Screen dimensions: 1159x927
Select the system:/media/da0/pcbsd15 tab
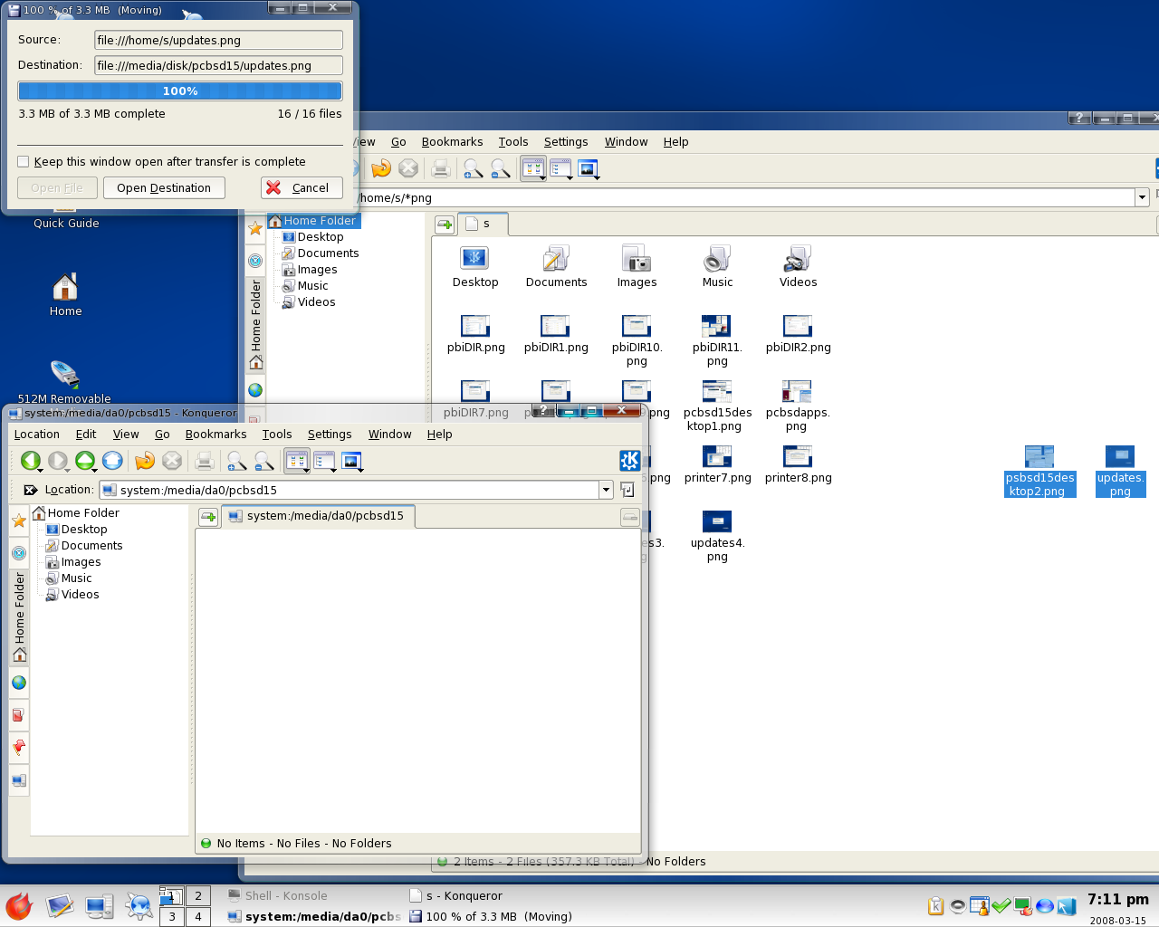coord(317,516)
